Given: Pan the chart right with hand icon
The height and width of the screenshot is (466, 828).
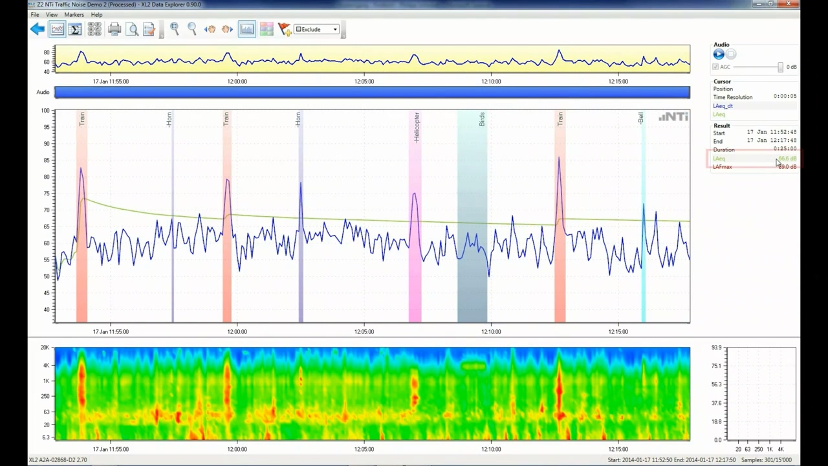Looking at the screenshot, I should point(227,29).
